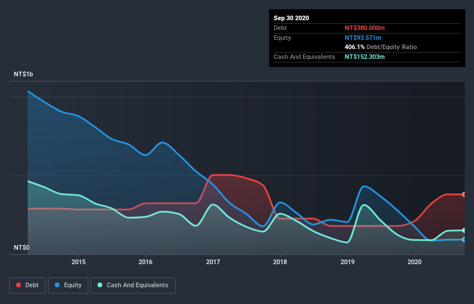This screenshot has width=474, height=304.
Task: Toggle the Equity series legend button
Action: tap(68, 286)
